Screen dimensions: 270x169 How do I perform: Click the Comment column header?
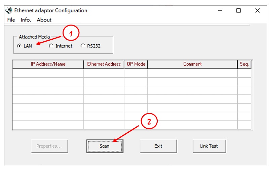tap(192, 64)
